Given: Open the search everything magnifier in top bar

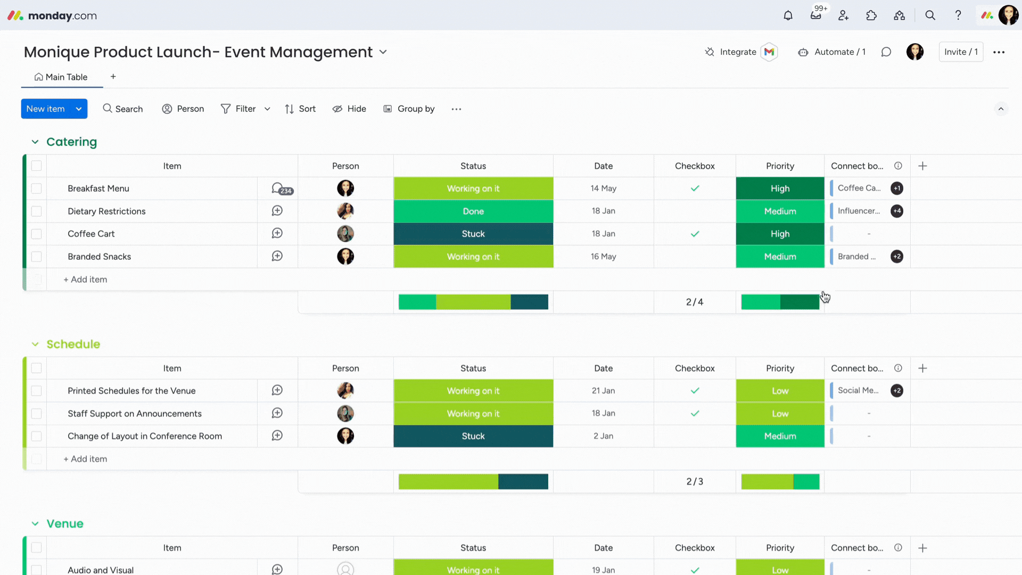Looking at the screenshot, I should (930, 15).
